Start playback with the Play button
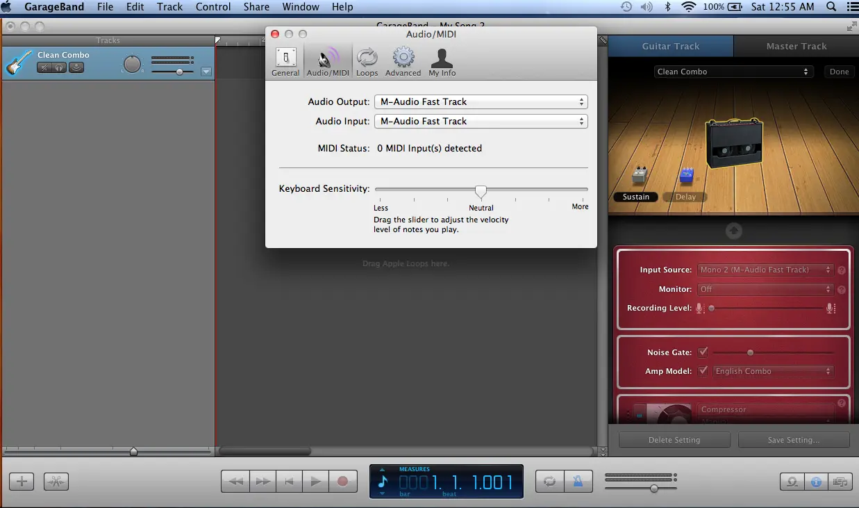 (316, 481)
